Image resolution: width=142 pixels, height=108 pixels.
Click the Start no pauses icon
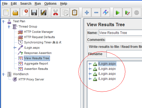127,13
